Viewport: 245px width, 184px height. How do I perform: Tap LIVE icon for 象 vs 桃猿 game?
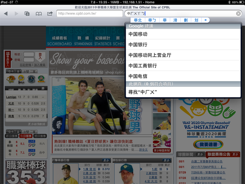point(32,141)
